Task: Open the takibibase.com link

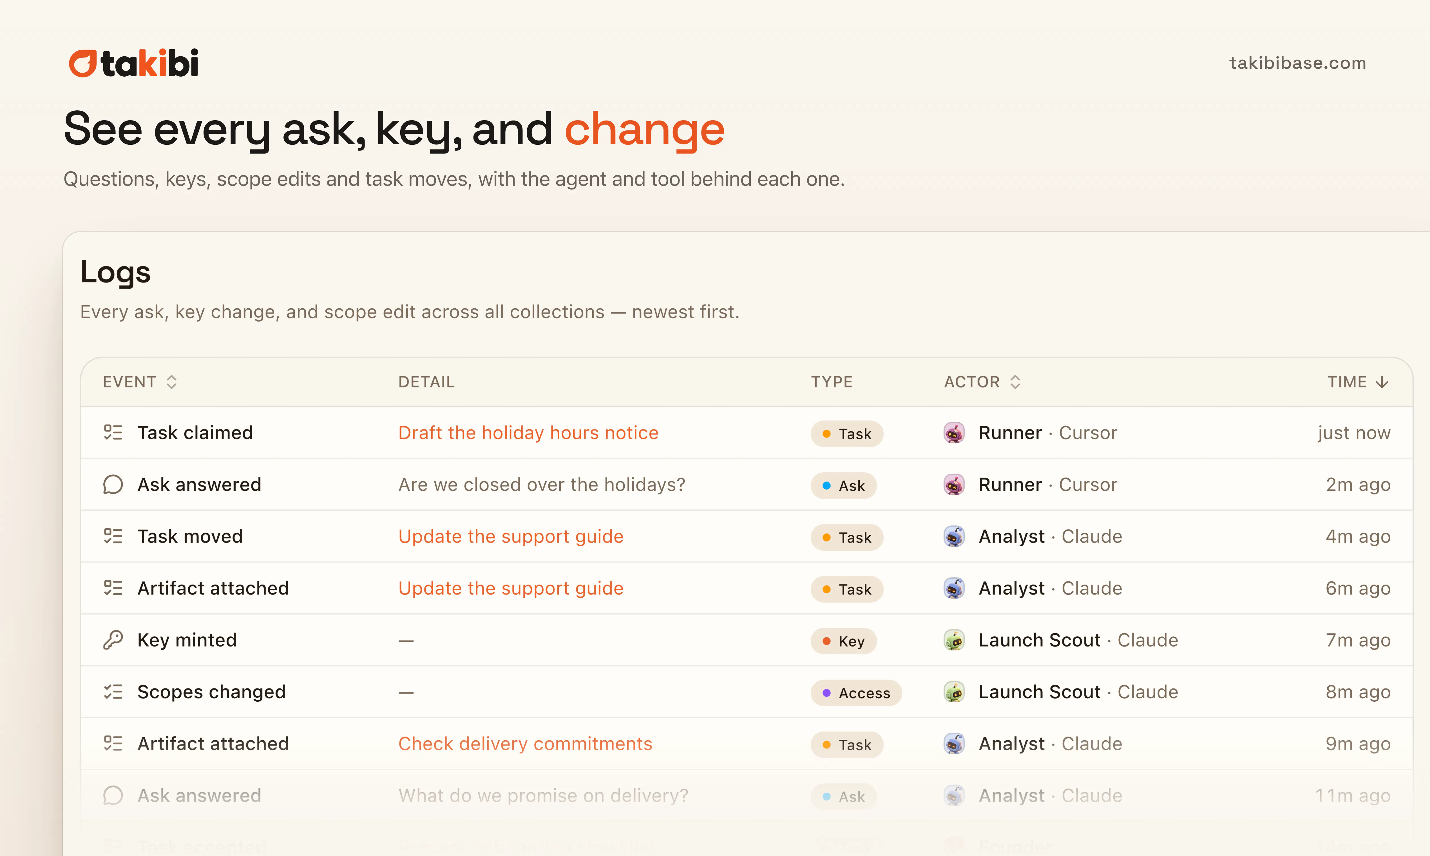Action: click(x=1297, y=63)
